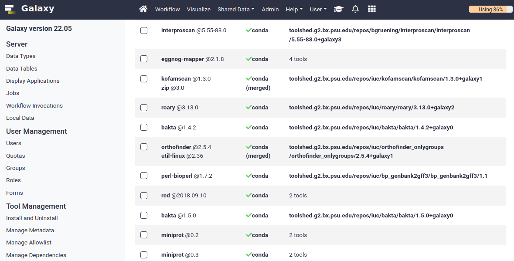This screenshot has width=514, height=261.
Task: Tick the kofamscan row checkbox
Action: [144, 79]
